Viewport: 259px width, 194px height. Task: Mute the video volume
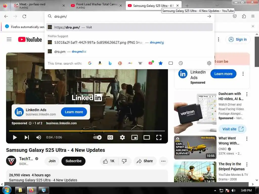(x=39, y=137)
